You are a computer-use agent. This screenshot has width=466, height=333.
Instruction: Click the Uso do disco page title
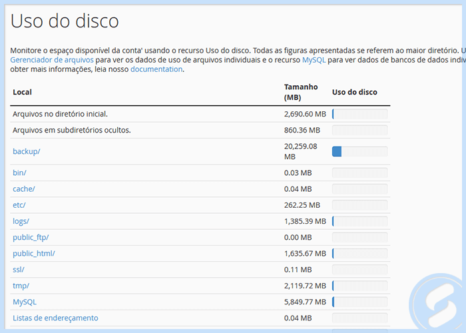(65, 21)
